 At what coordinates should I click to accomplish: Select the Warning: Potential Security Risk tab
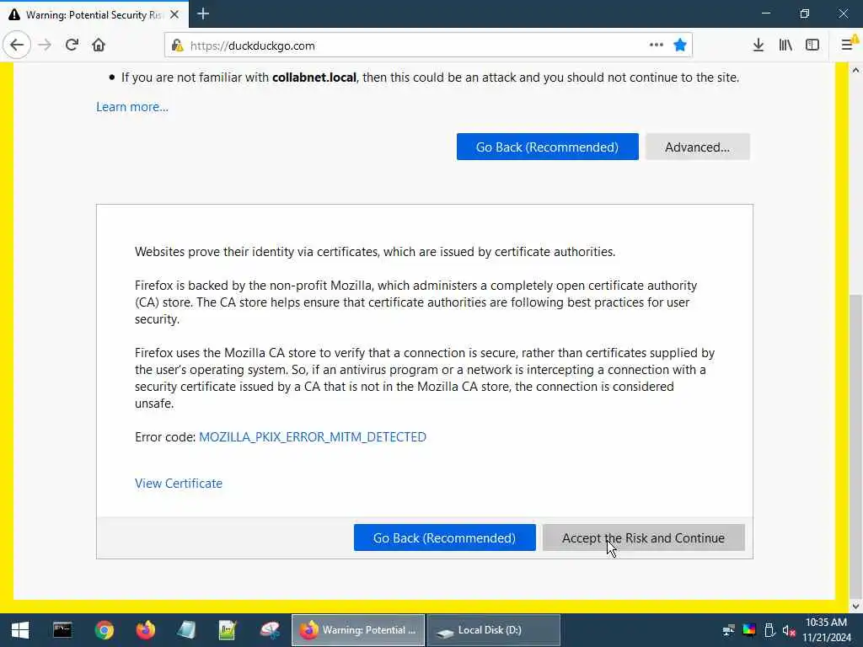[x=94, y=15]
